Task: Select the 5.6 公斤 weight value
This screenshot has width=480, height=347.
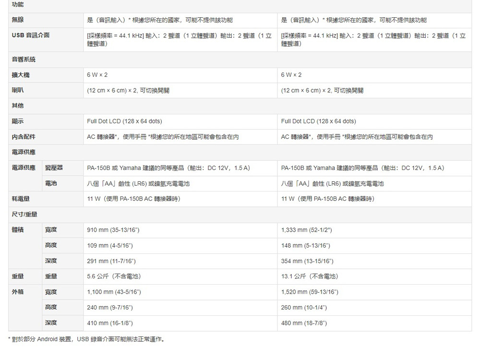Action: [x=114, y=276]
